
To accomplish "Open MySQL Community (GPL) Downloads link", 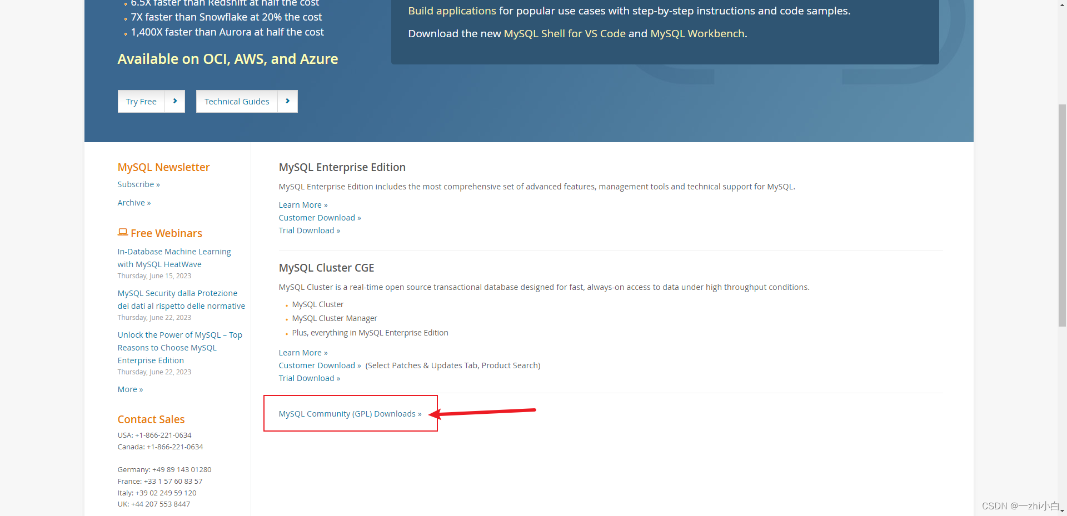I will click(350, 414).
